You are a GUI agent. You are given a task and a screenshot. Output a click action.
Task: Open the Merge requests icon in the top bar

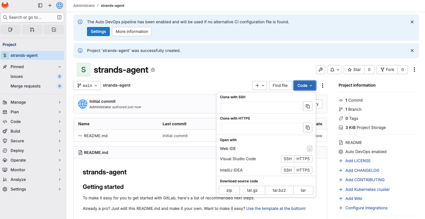32,29
